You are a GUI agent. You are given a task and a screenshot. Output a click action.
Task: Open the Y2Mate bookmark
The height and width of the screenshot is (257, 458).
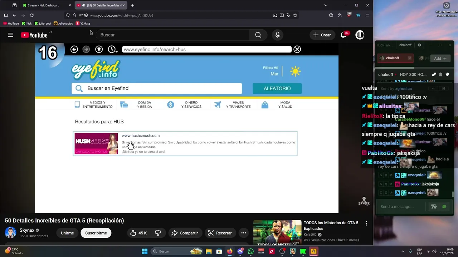coord(83,24)
